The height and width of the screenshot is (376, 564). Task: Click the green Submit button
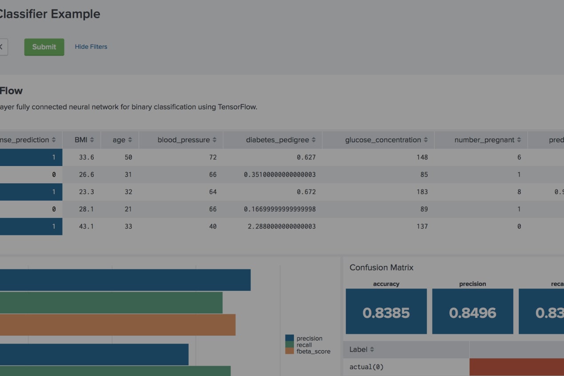click(44, 47)
